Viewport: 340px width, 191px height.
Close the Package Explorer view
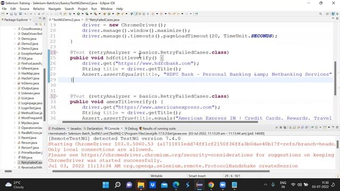tap(30, 20)
